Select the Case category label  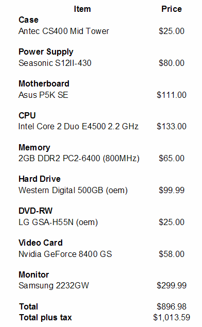tap(29, 20)
